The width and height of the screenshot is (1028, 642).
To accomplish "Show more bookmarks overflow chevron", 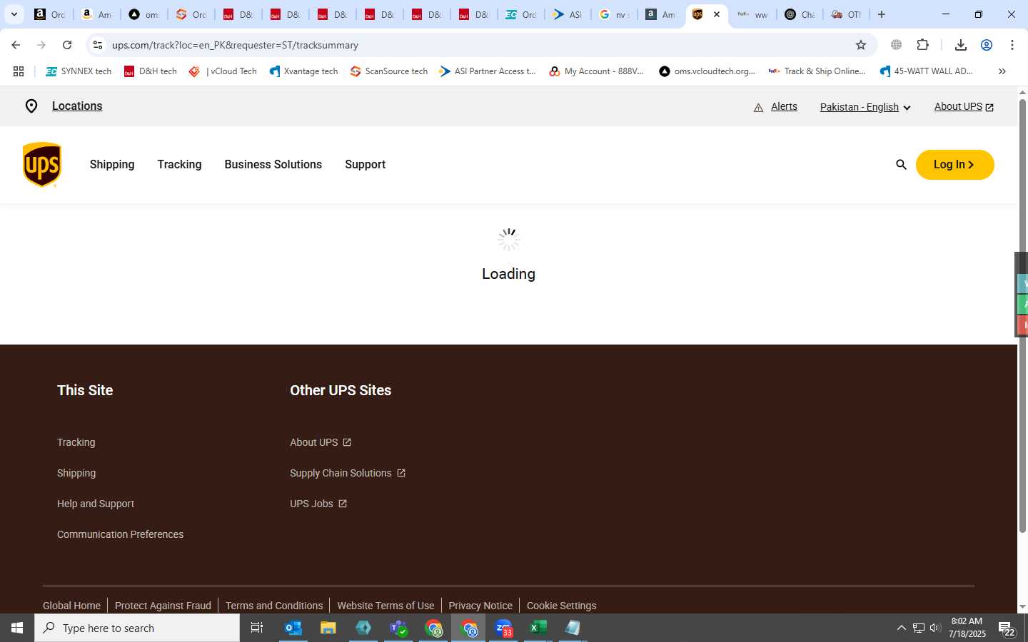I will tap(1002, 71).
